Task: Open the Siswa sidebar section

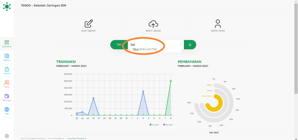Action: 7,84
